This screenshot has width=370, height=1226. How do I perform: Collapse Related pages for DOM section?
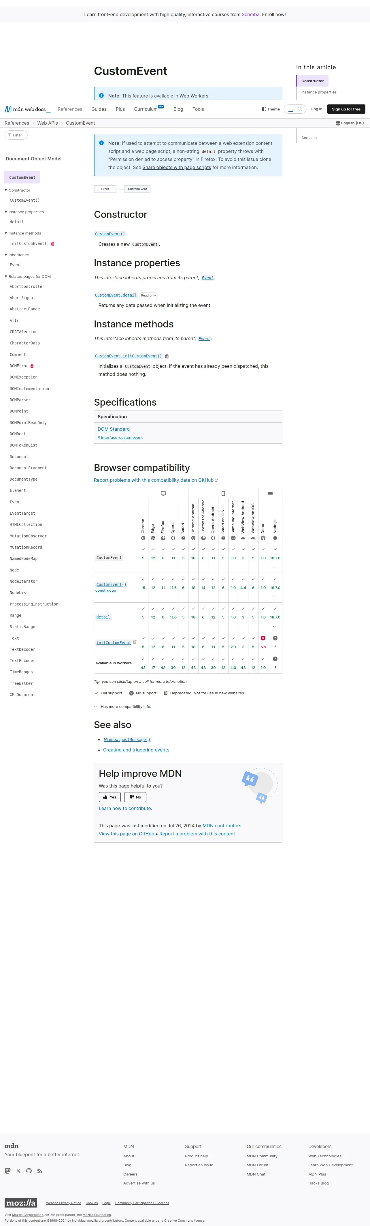click(6, 277)
